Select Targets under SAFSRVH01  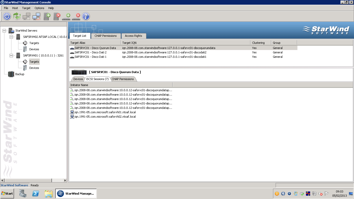click(x=34, y=62)
